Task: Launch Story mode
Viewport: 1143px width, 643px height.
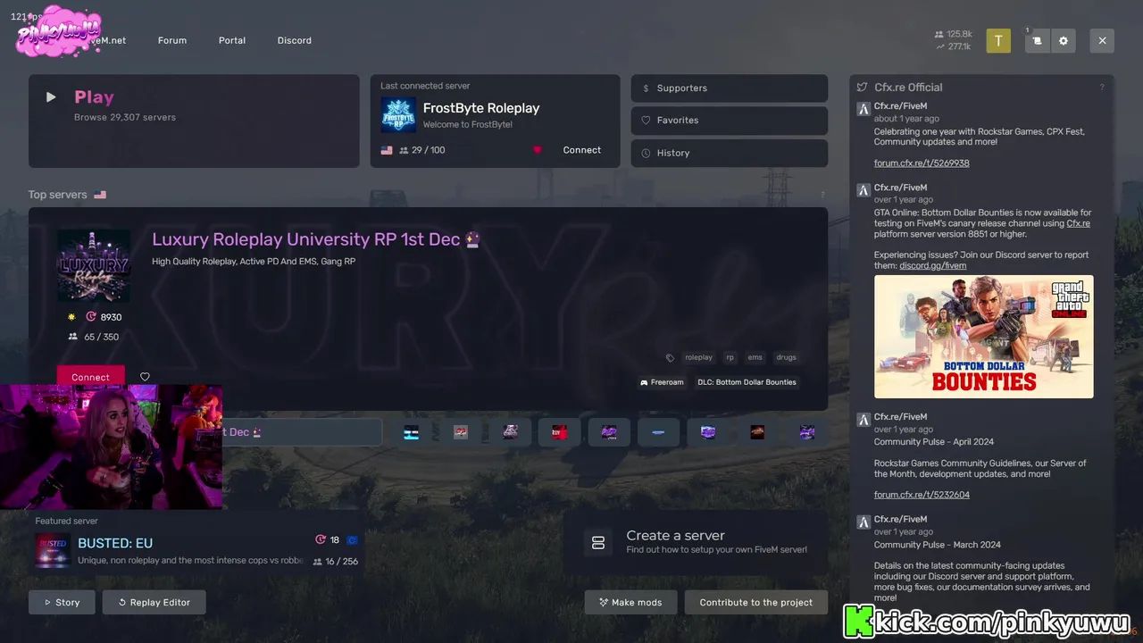Action: [x=62, y=602]
